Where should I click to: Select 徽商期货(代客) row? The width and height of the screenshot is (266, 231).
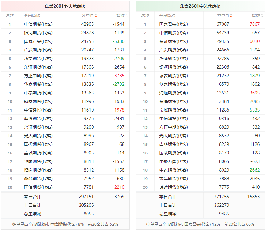pos(65,101)
